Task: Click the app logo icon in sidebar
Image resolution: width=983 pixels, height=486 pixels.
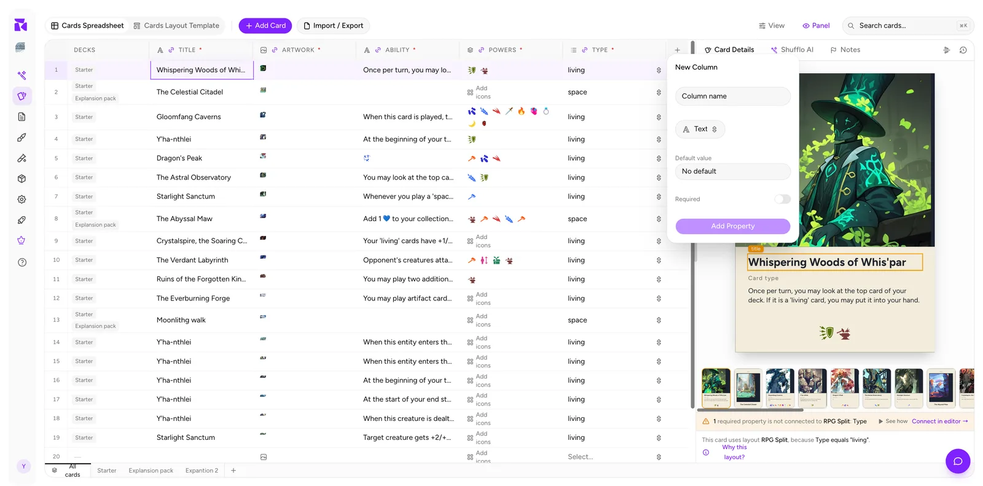Action: pos(21,25)
